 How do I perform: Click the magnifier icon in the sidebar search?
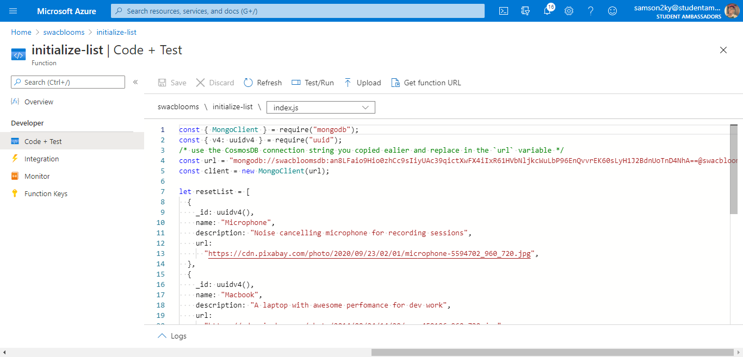(18, 82)
